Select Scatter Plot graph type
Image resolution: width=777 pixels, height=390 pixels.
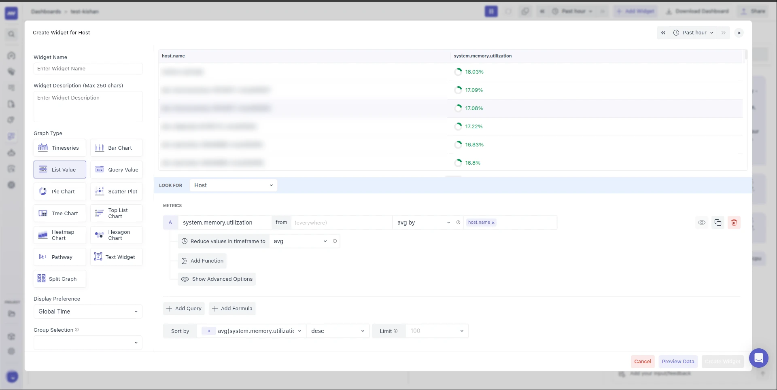(x=116, y=191)
